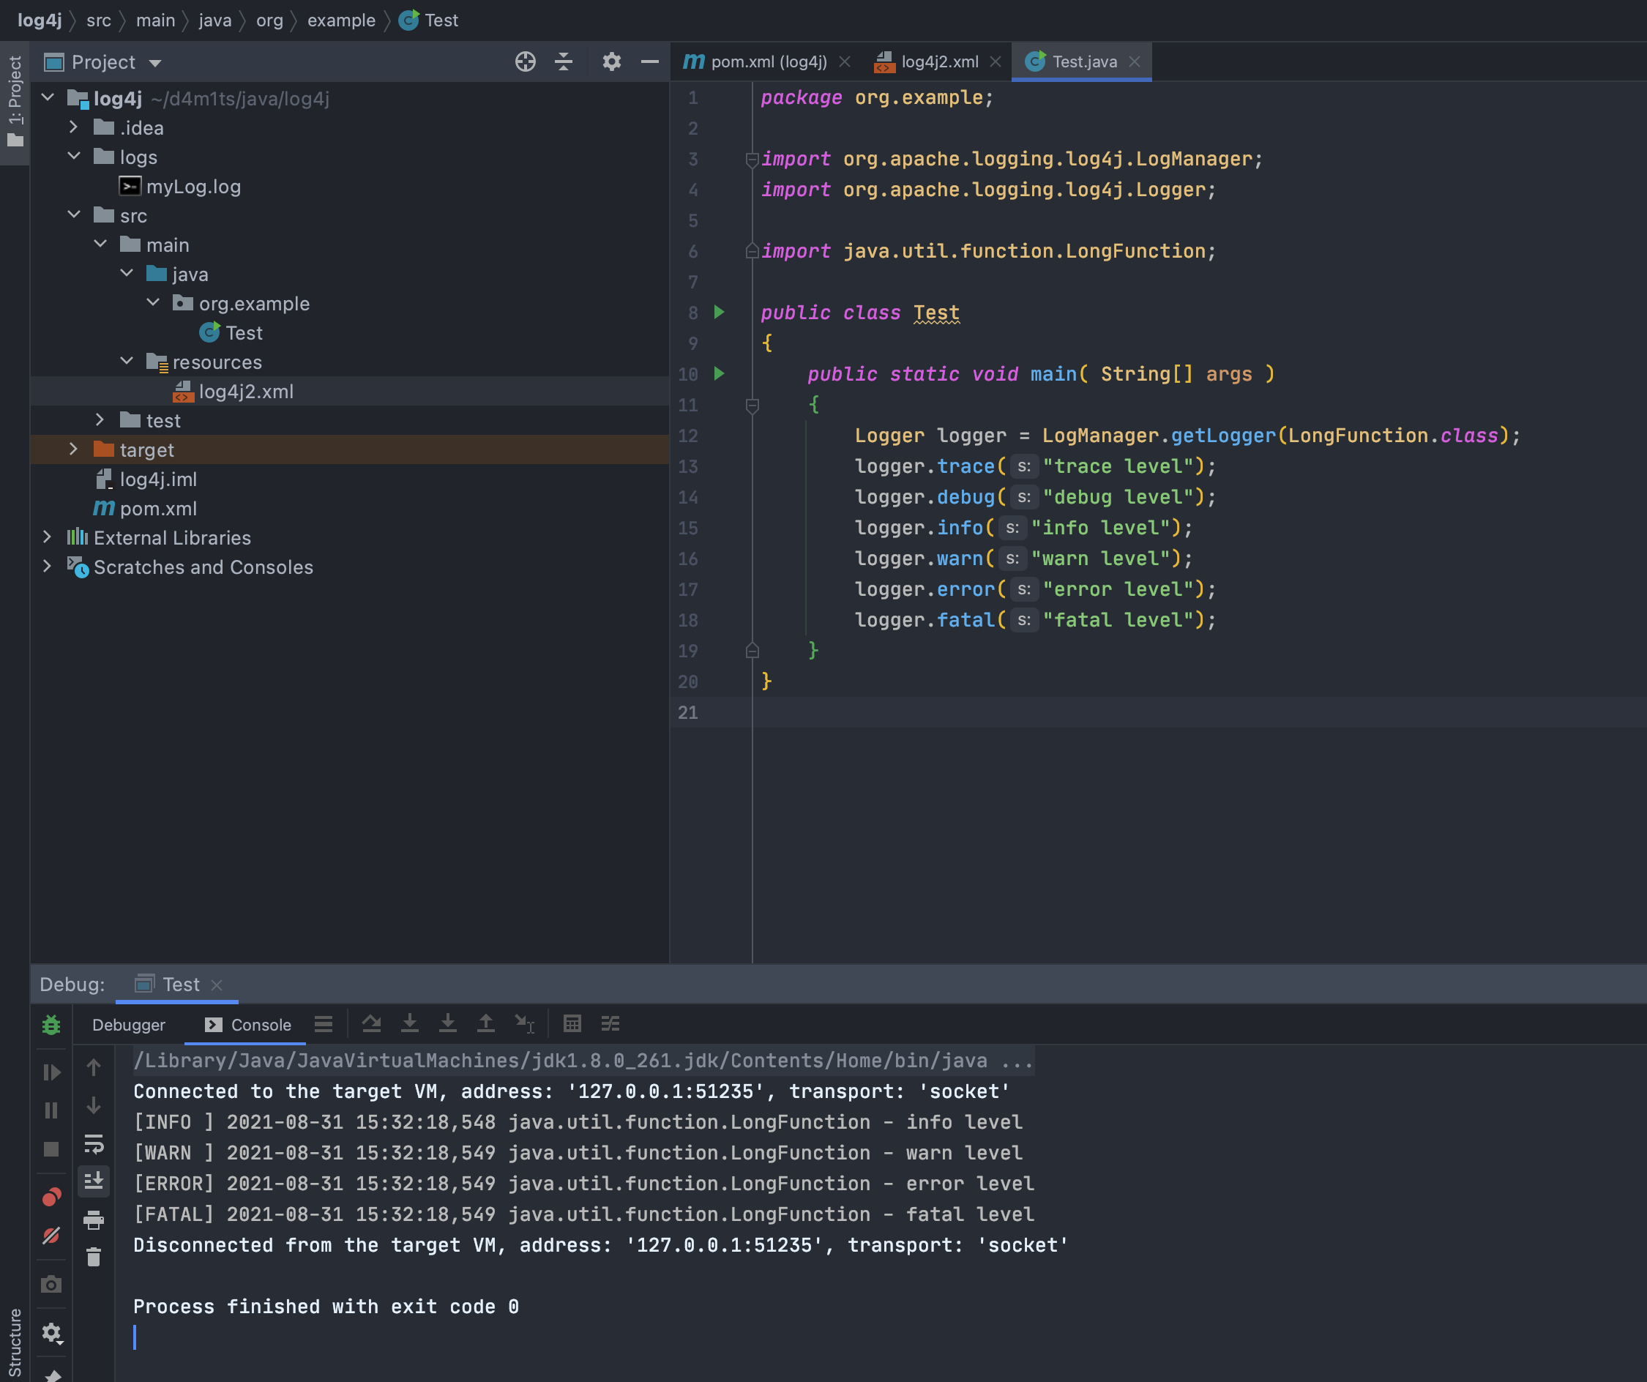Screen dimensions: 1647x1382
Task: Click the Mute Breakpoints icon
Action: click(x=51, y=1236)
